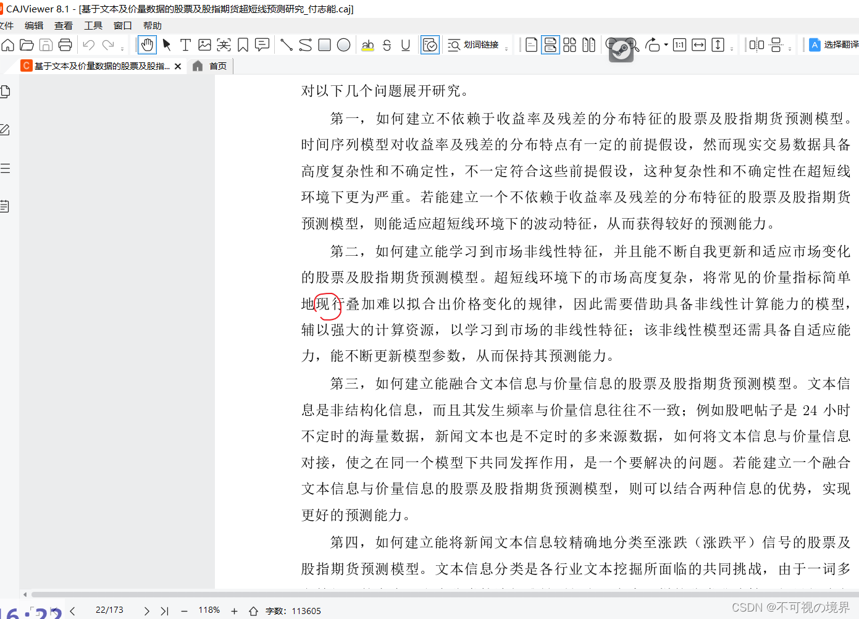Image resolution: width=859 pixels, height=619 pixels.
Task: Click the 选择翻译 translate button
Action: (834, 45)
